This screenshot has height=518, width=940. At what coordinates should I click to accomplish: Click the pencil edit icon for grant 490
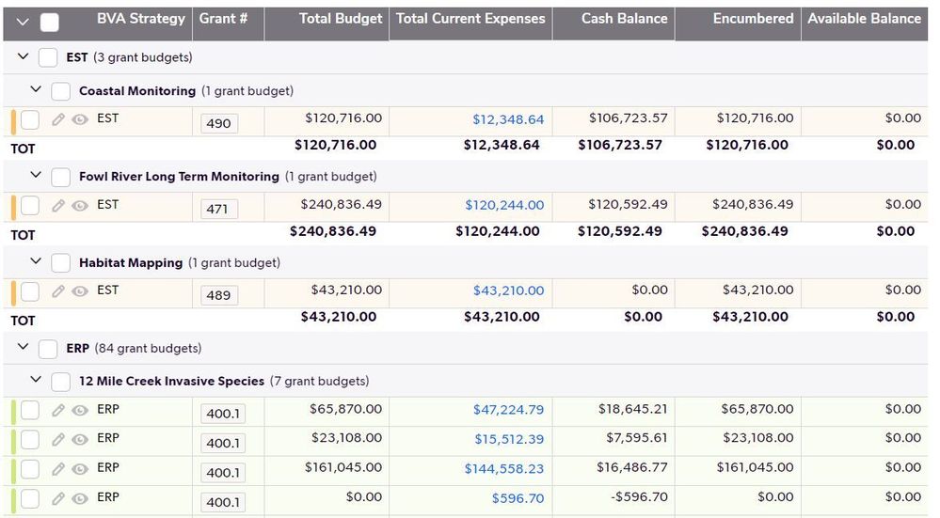[58, 119]
